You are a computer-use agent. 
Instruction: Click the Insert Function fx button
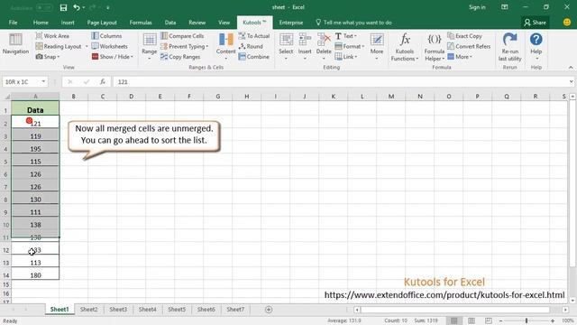103,82
